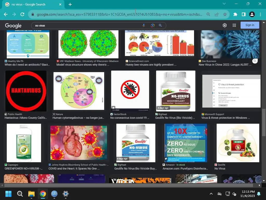266x200 pixels.
Task: Click the Google logo
Action: pos(13,26)
